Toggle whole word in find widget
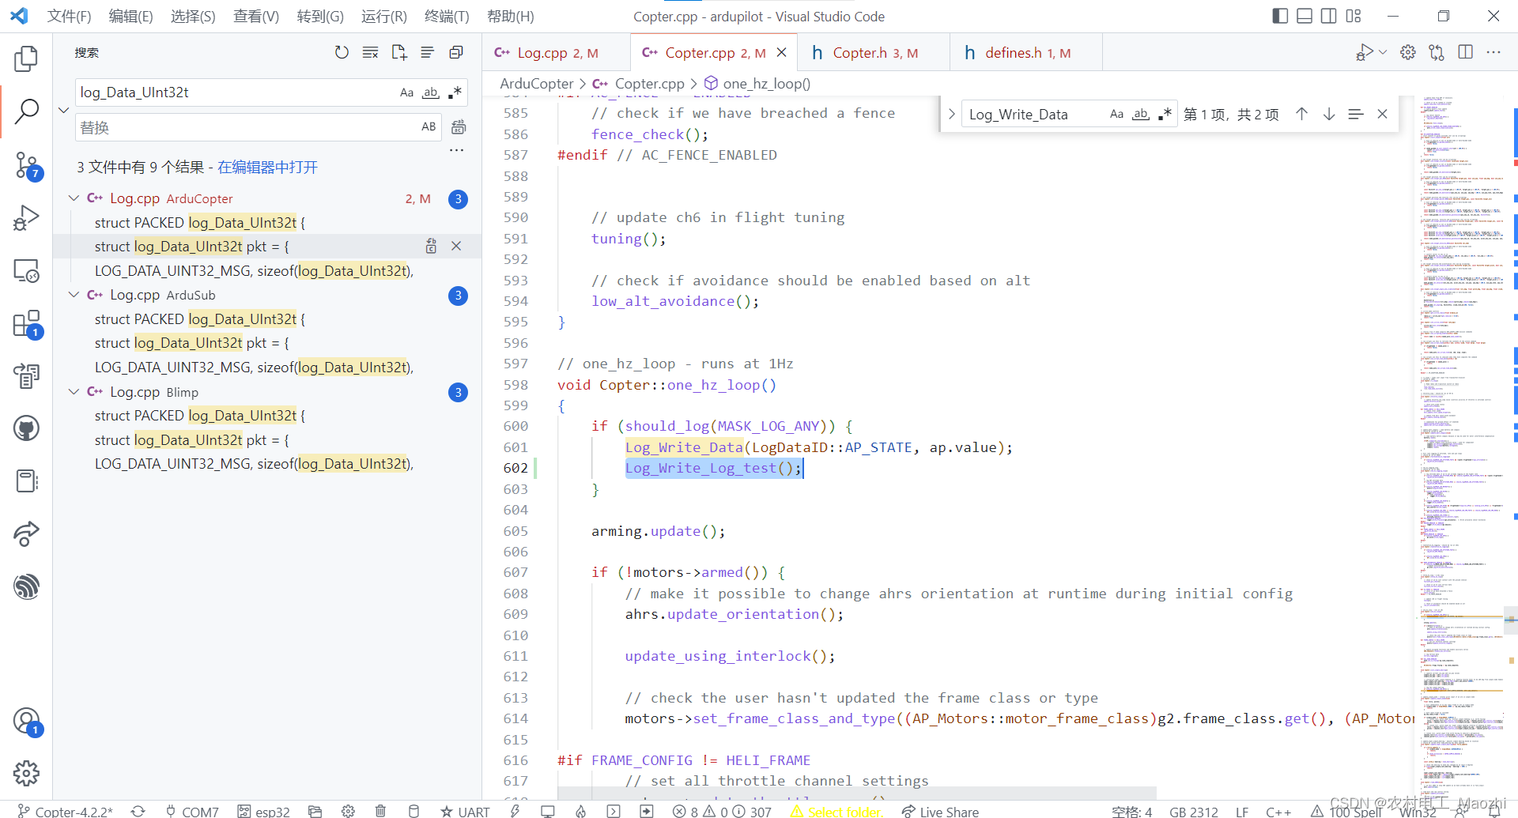The height and width of the screenshot is (818, 1518). tap(1140, 114)
